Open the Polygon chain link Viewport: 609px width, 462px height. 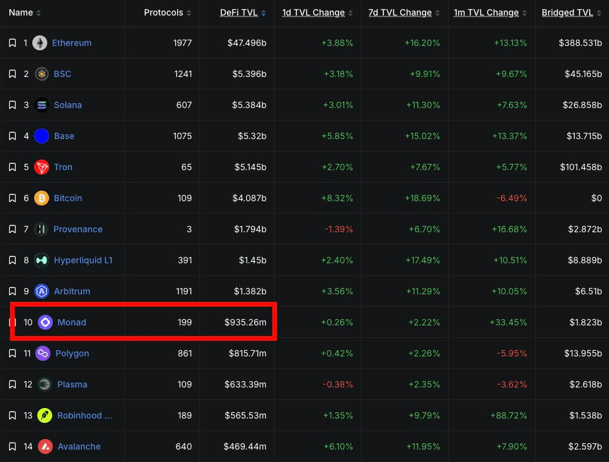coord(72,353)
